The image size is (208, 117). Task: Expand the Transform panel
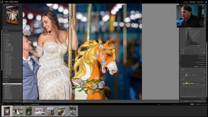[205, 64]
